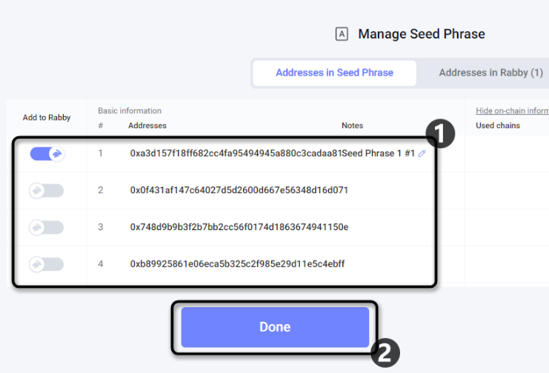Select address 0x748d9b9b3f2b7bb2cc56f0174d1863674941150e

(x=239, y=226)
